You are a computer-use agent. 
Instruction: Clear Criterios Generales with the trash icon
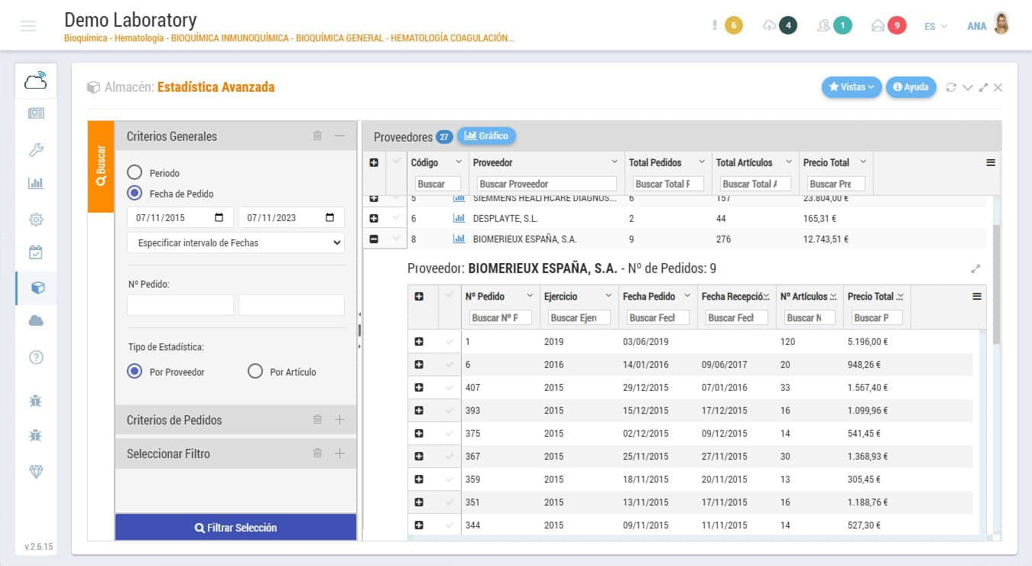coord(317,136)
